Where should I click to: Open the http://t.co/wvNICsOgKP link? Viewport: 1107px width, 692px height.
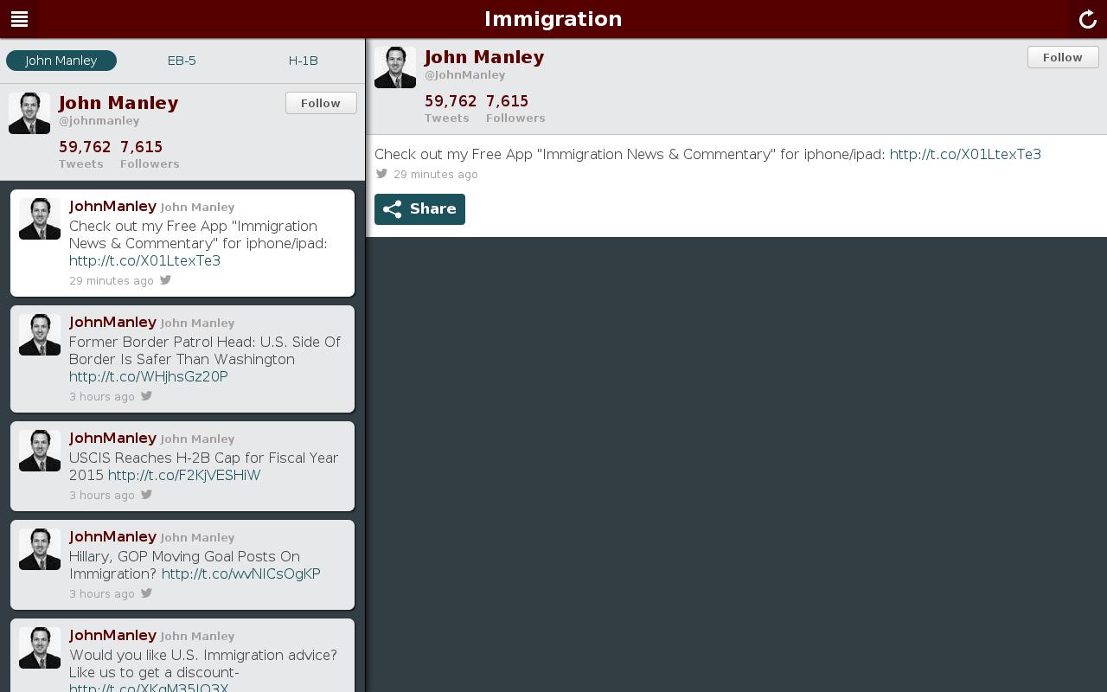point(240,573)
